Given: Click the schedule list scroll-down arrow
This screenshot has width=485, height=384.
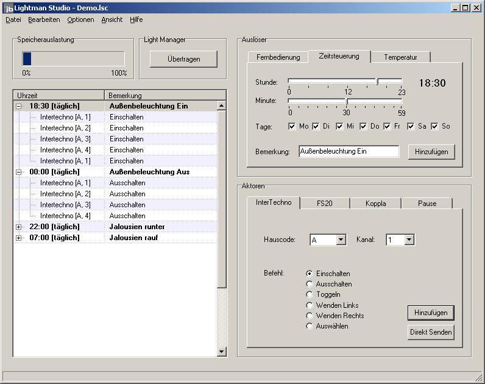Looking at the screenshot, I should click(221, 351).
